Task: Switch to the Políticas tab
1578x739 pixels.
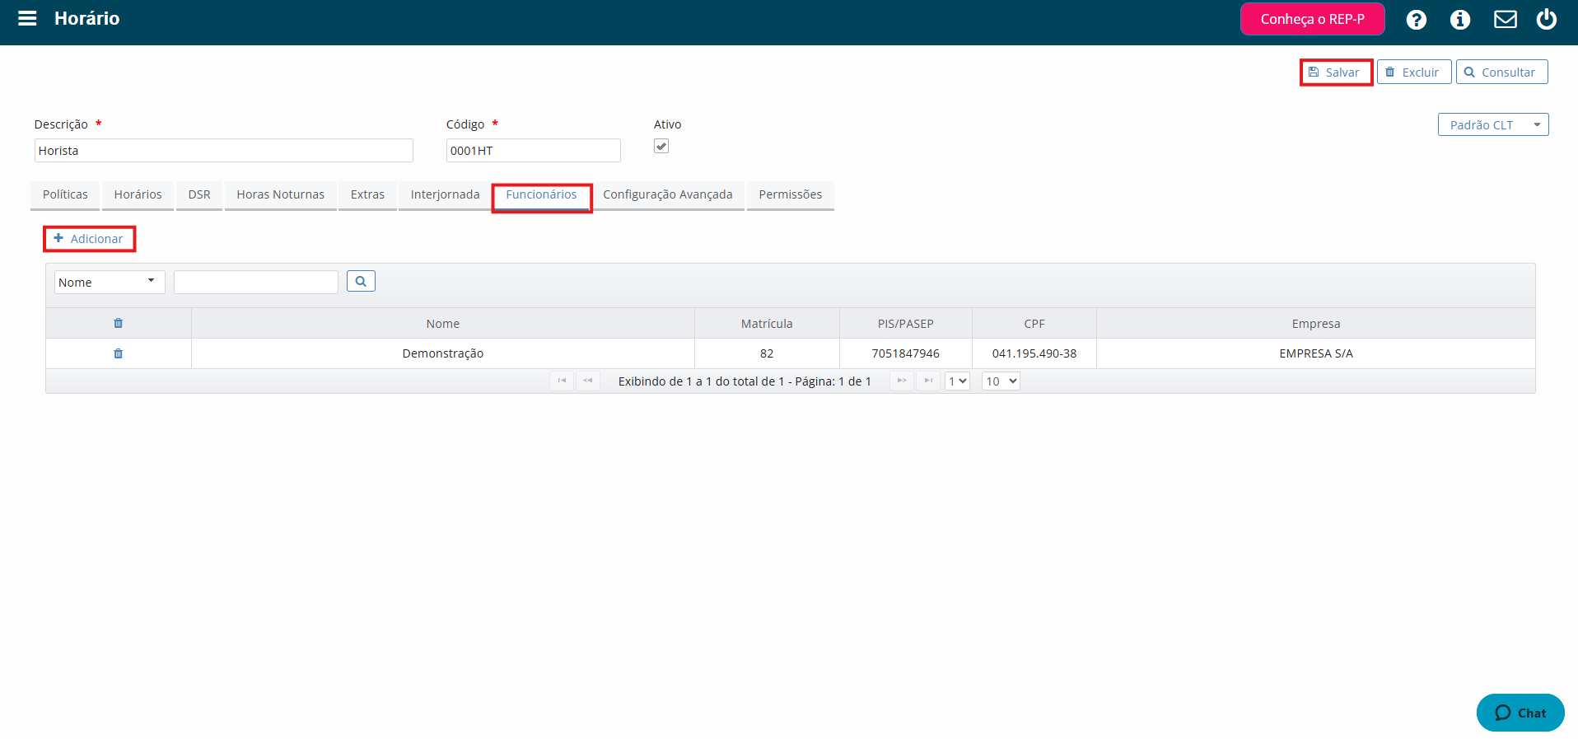Action: (x=65, y=194)
